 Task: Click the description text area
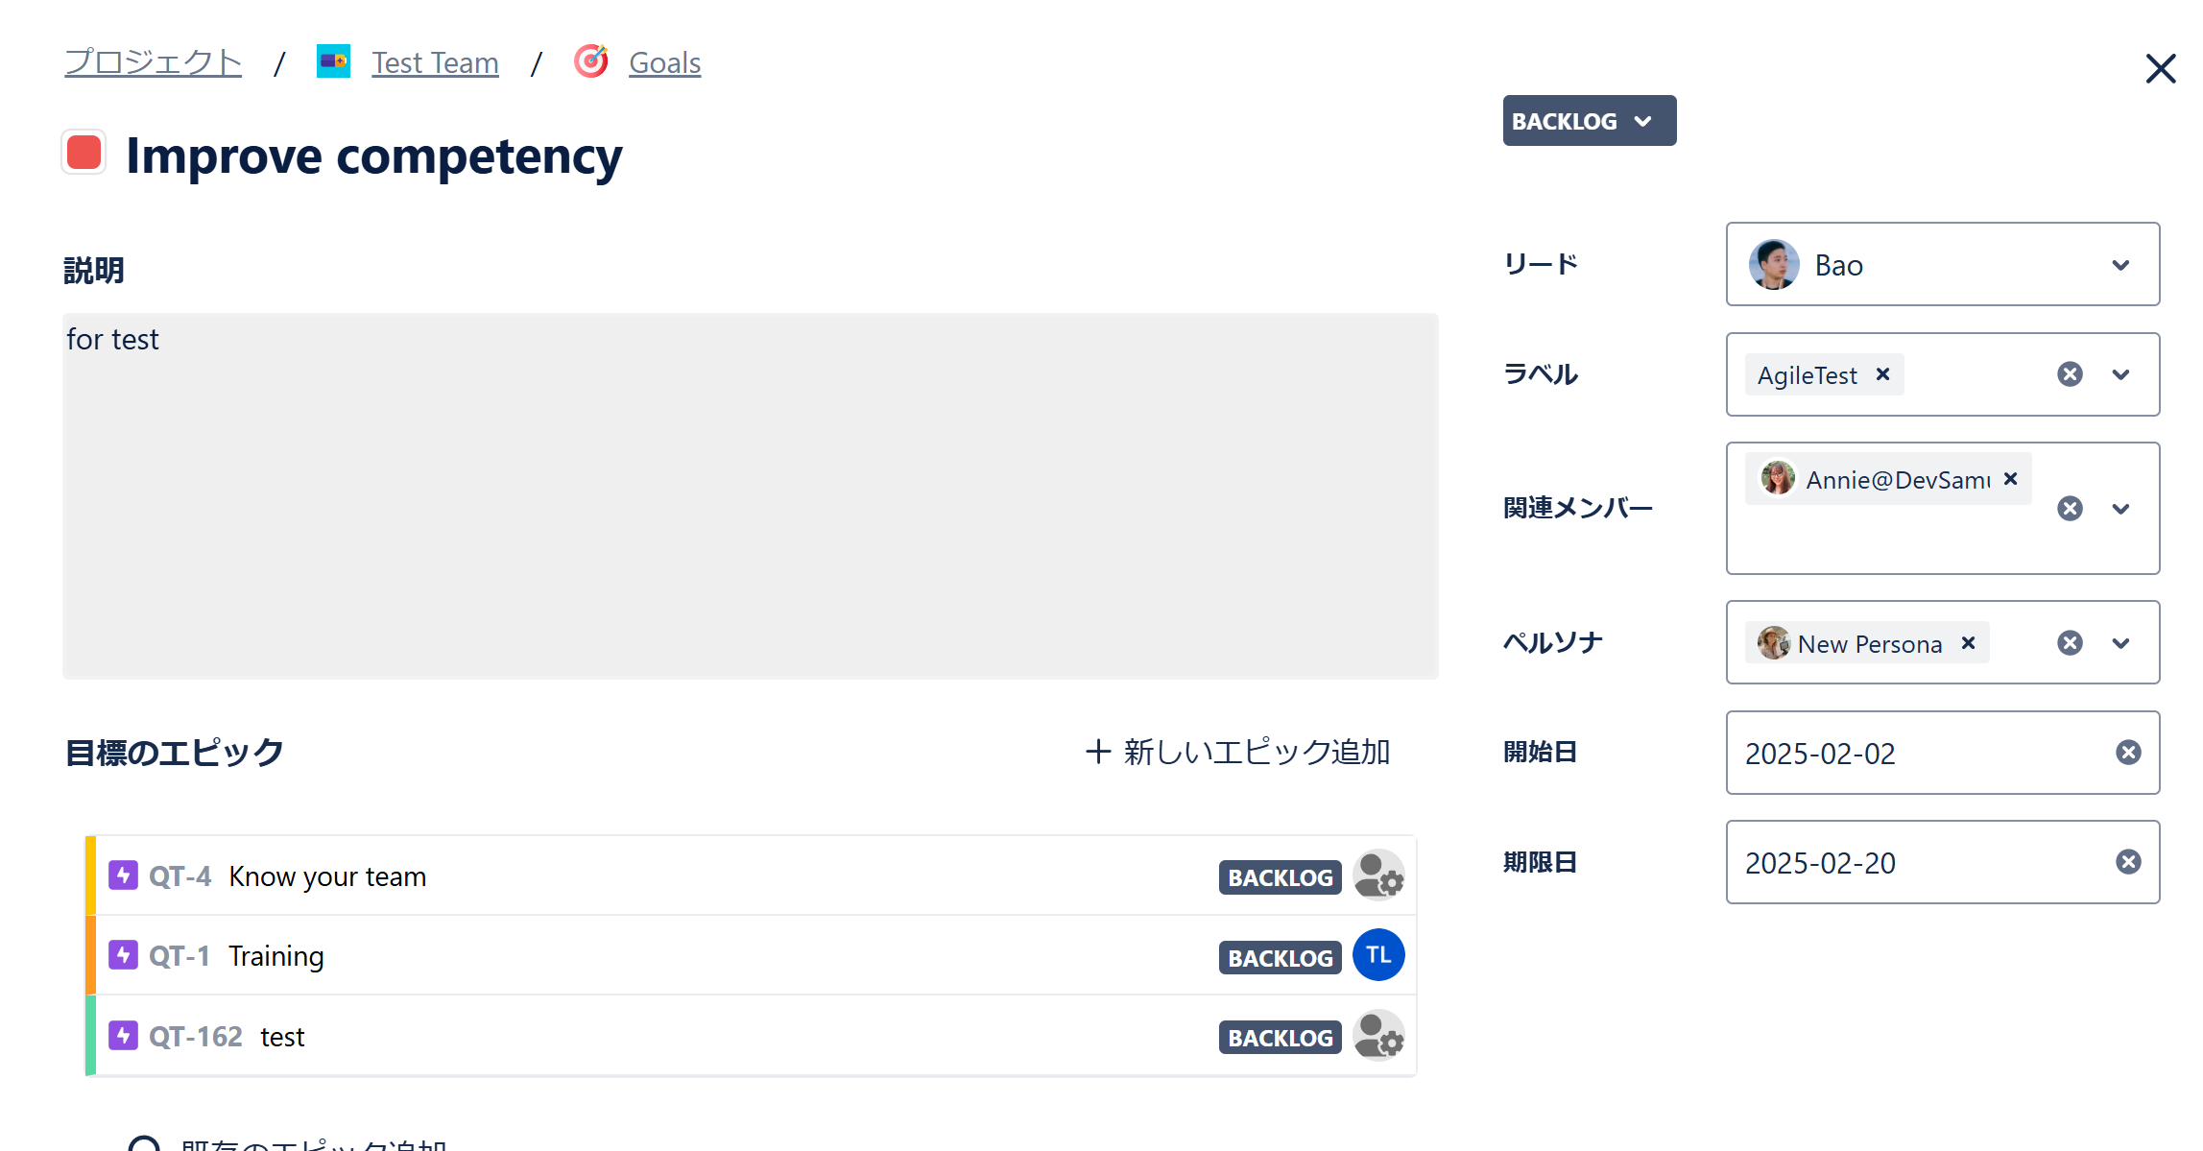point(750,495)
